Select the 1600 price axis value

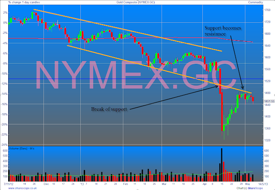(x=267, y=57)
